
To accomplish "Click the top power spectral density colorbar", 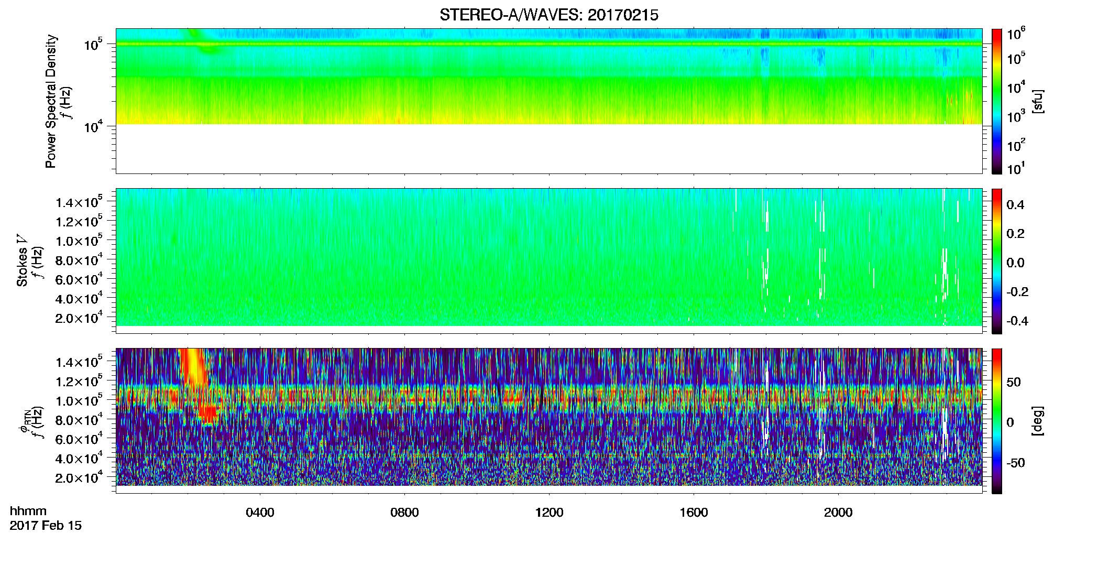I will 997,101.
